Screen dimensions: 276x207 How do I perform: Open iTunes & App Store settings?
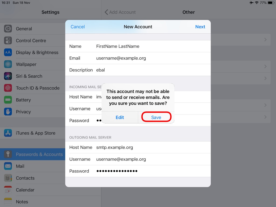tap(8, 133)
